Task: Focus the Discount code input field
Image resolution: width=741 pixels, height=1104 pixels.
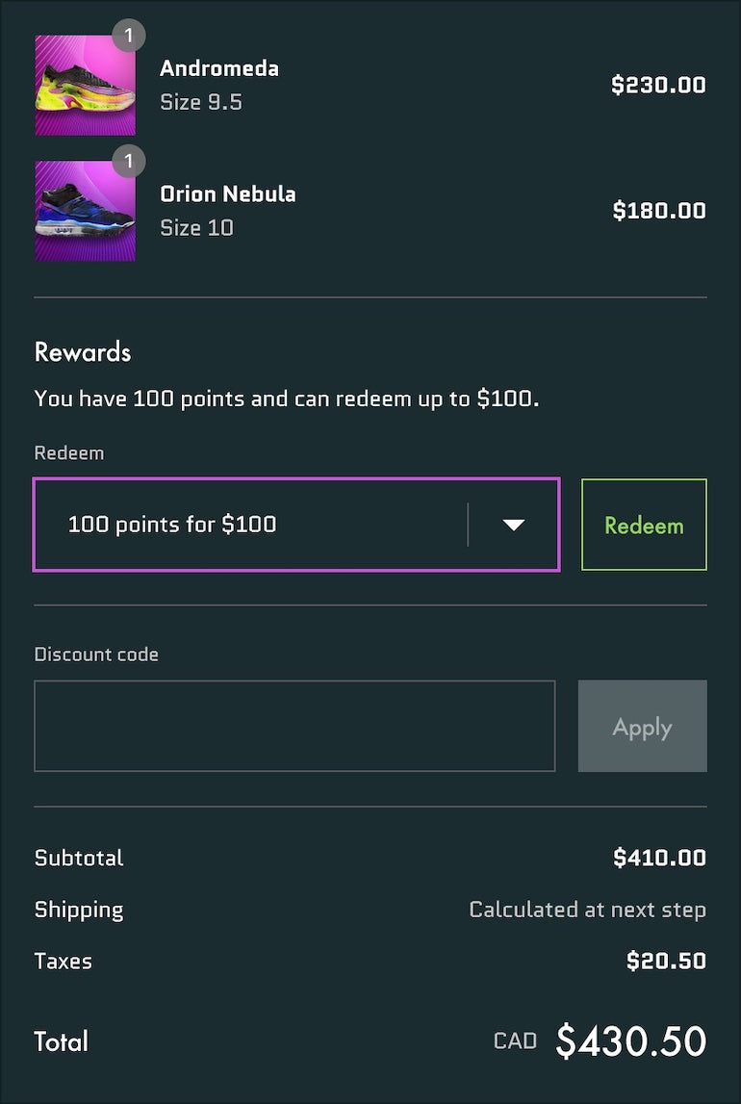Action: (x=294, y=727)
